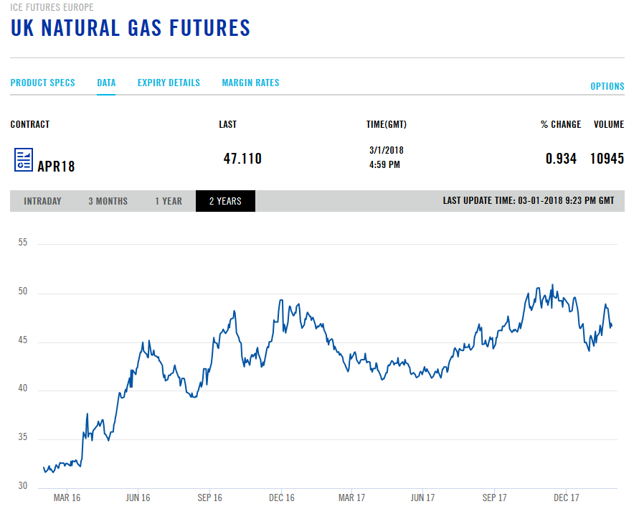This screenshot has width=639, height=509.
Task: Click the DEC 16 axis marker
Action: 282,498
